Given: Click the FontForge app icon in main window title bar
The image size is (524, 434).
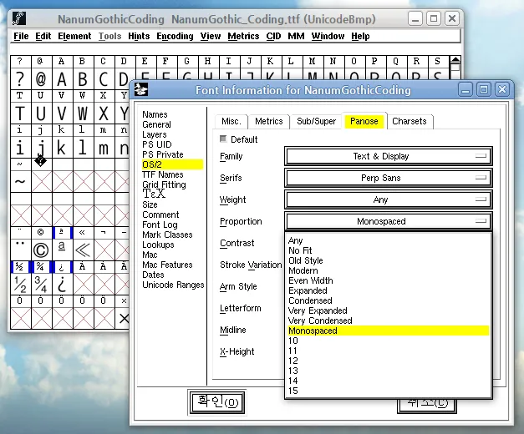Looking at the screenshot, I should (x=19, y=18).
